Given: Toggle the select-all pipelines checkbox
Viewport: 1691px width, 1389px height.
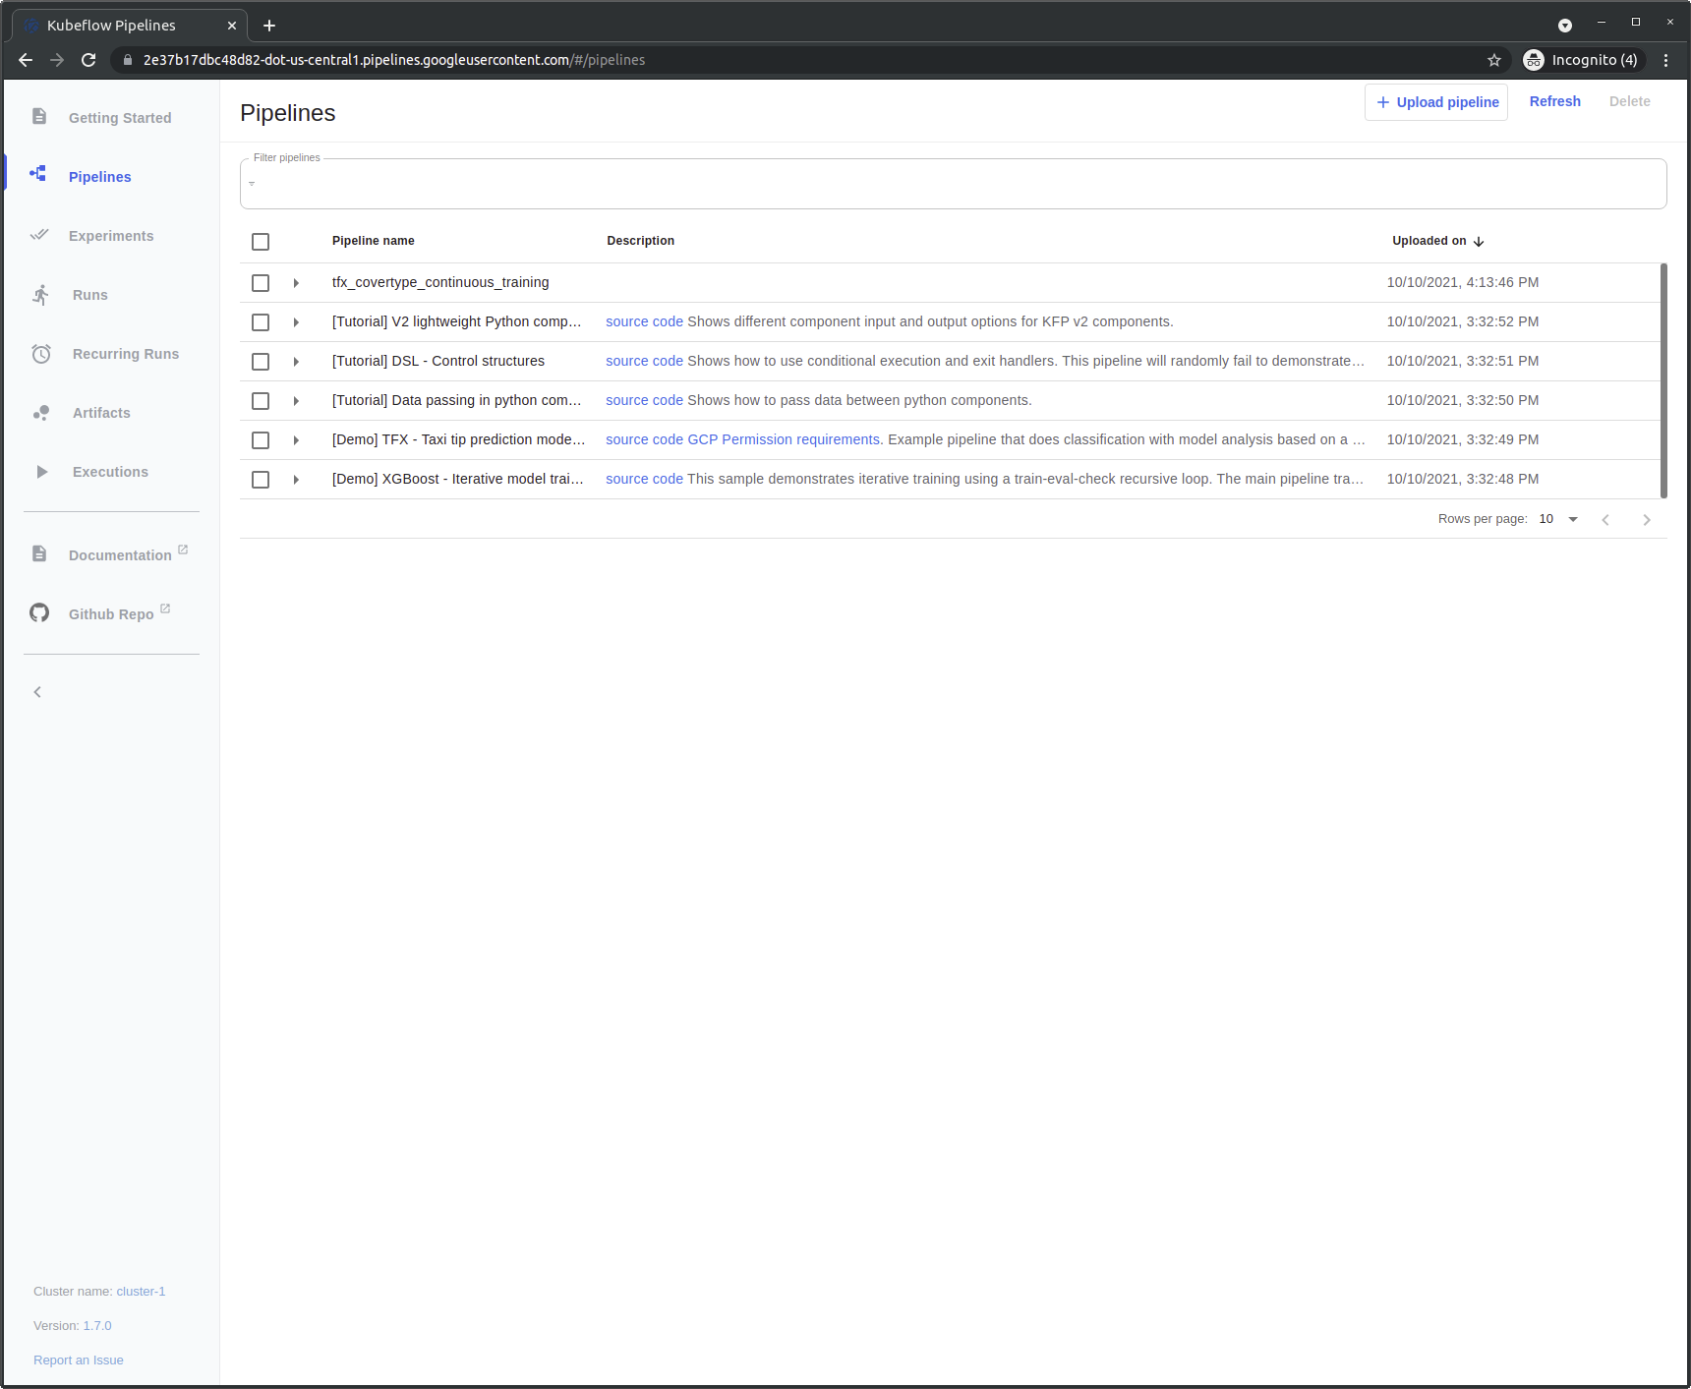Looking at the screenshot, I should coord(261,242).
